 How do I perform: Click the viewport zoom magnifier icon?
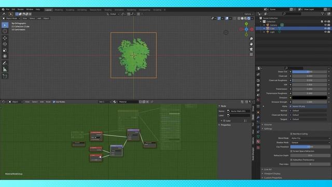tap(251, 39)
